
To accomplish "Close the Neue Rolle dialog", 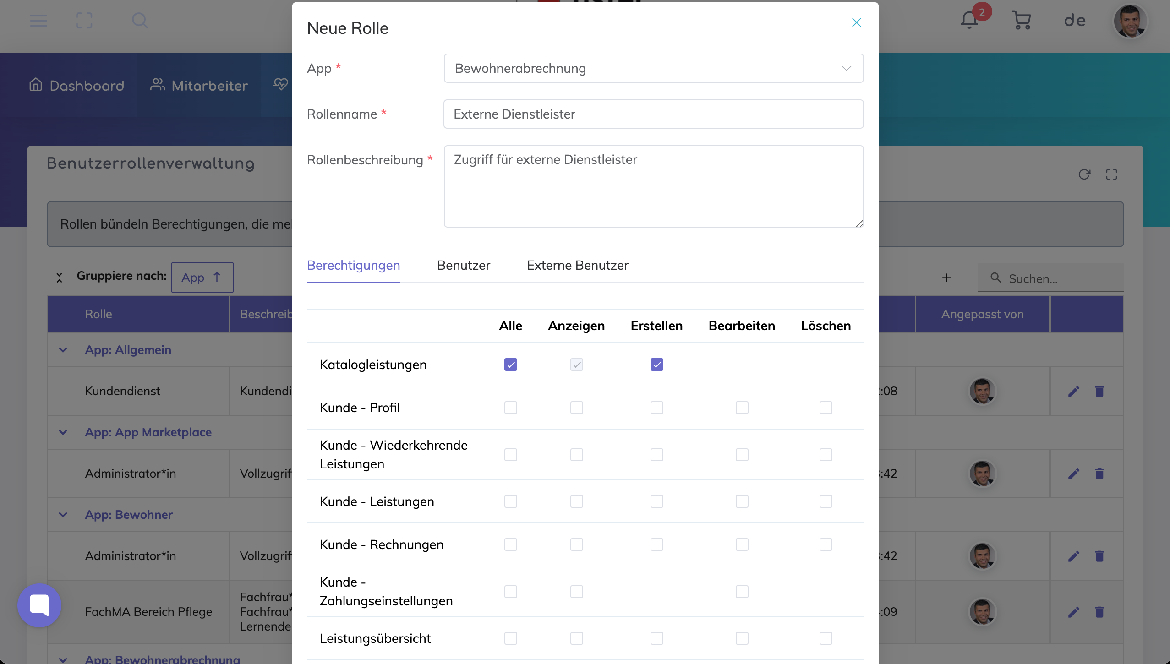I will (856, 22).
